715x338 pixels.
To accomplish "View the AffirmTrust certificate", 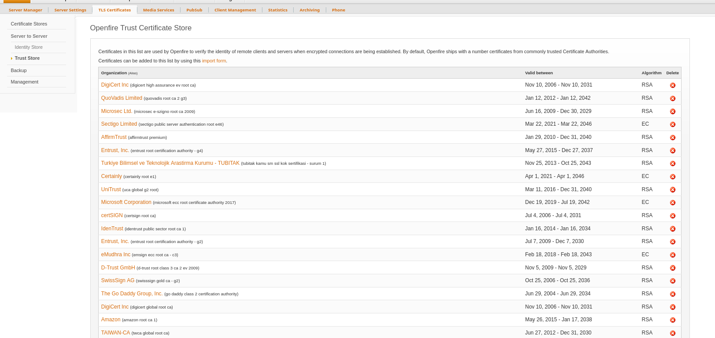I will click(114, 137).
